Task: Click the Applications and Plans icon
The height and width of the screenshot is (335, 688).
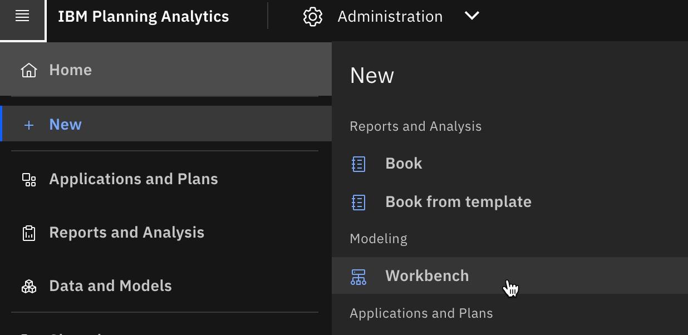Action: [x=29, y=180]
